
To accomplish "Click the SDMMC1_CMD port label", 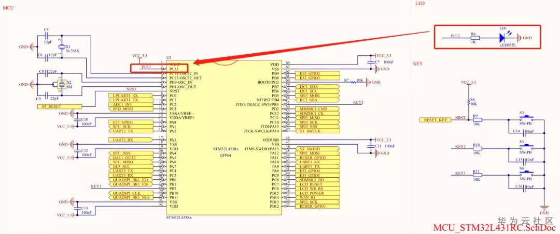I will (317, 109).
